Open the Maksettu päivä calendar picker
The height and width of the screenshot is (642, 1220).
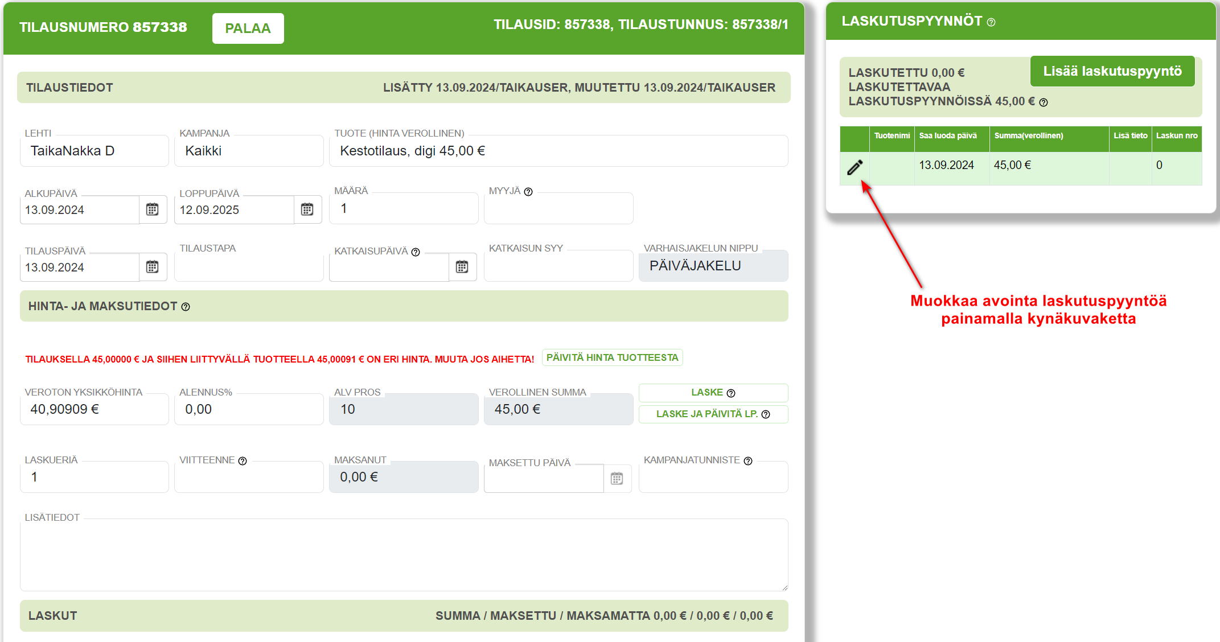point(617,479)
